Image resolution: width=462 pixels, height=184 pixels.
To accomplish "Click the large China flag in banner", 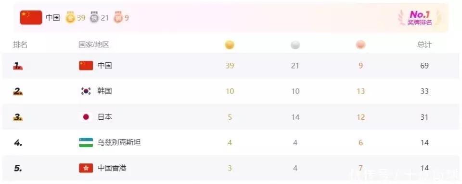I will coord(31,18).
